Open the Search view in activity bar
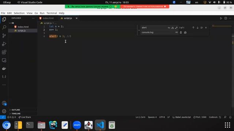234x131 pixels. click(4, 27)
